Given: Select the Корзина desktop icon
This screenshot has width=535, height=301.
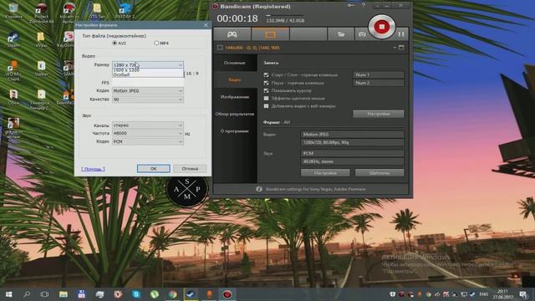Looking at the screenshot, I should coord(13,10).
